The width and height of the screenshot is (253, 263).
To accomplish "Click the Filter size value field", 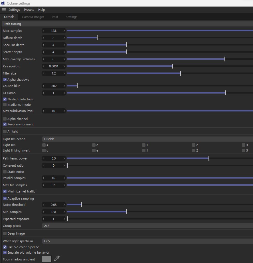I will tap(54, 73).
